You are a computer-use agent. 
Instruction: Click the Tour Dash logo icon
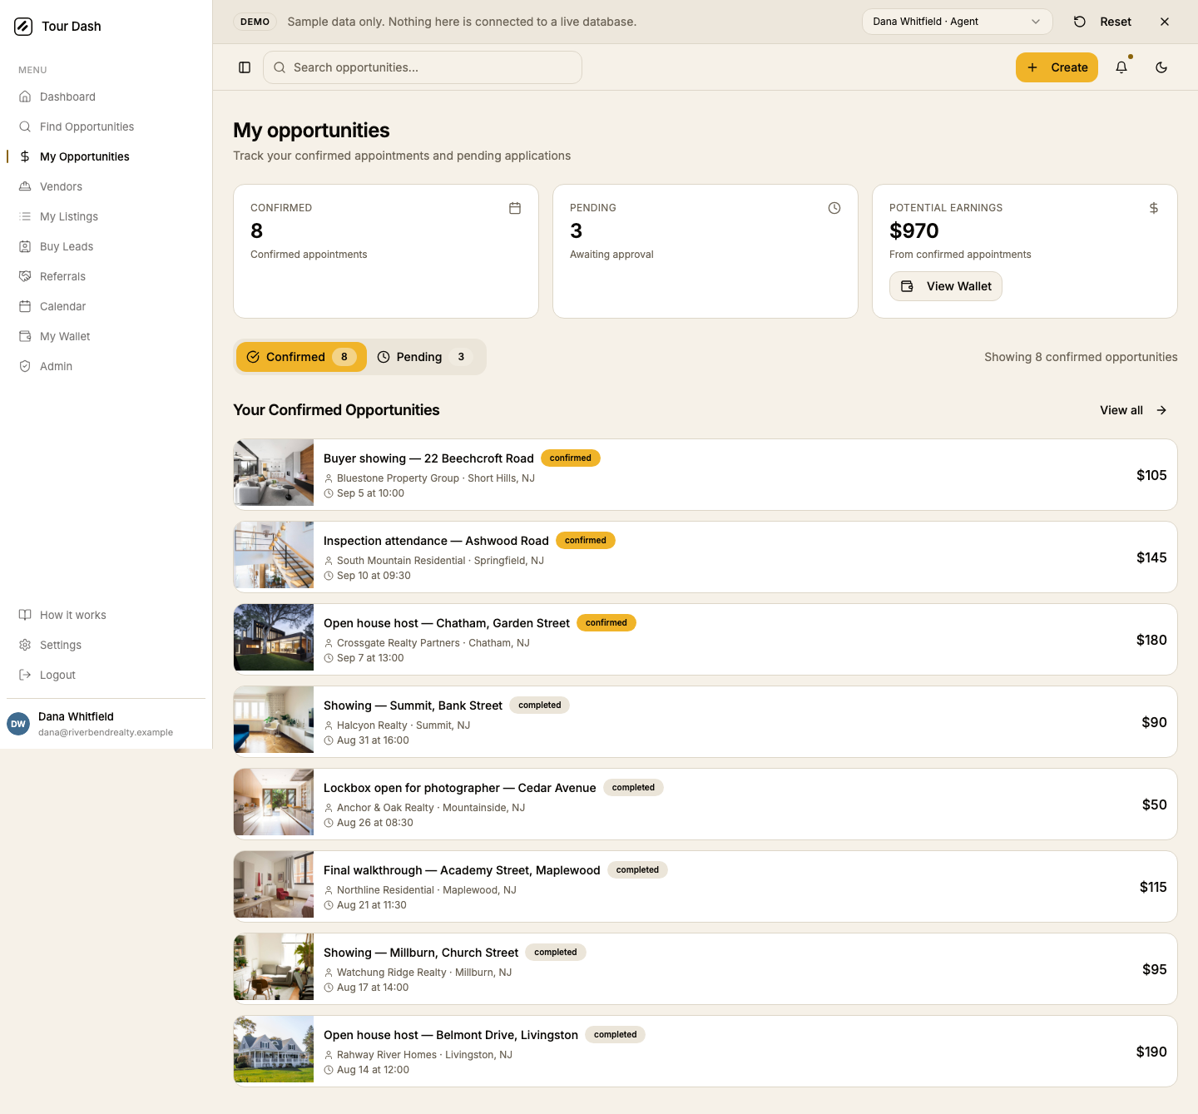23,27
